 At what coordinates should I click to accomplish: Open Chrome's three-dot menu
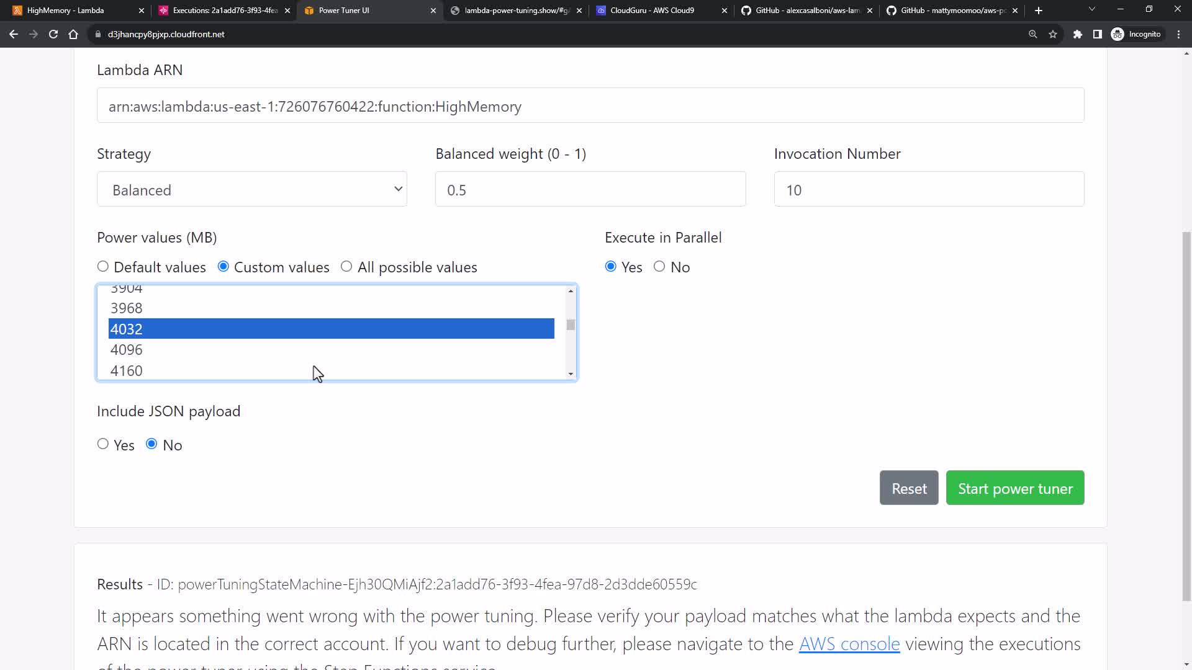1179,34
